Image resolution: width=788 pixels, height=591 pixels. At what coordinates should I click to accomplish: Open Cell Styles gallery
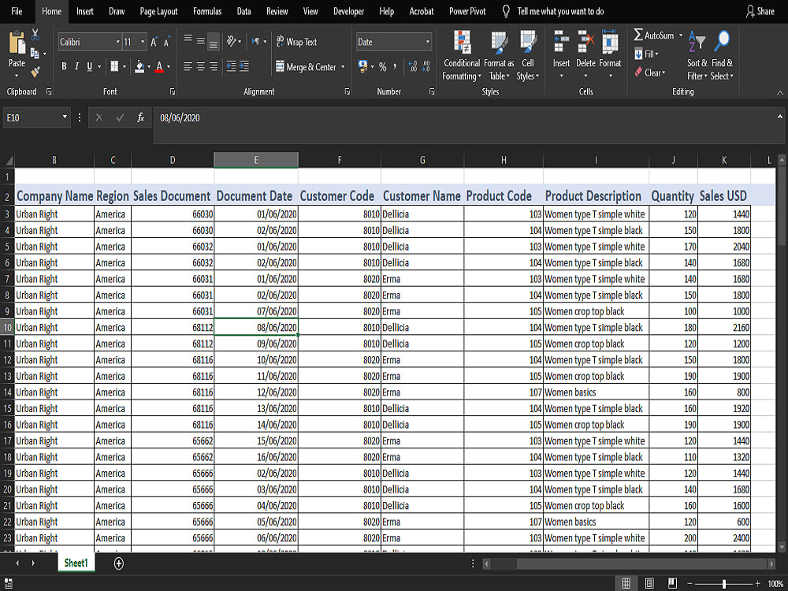pyautogui.click(x=528, y=55)
